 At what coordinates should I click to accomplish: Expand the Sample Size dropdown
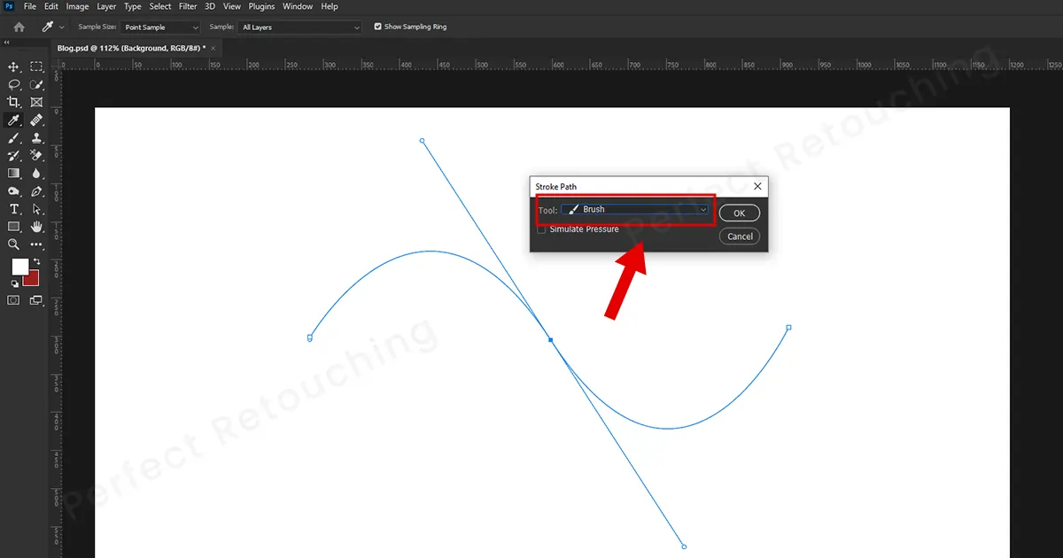pos(160,27)
